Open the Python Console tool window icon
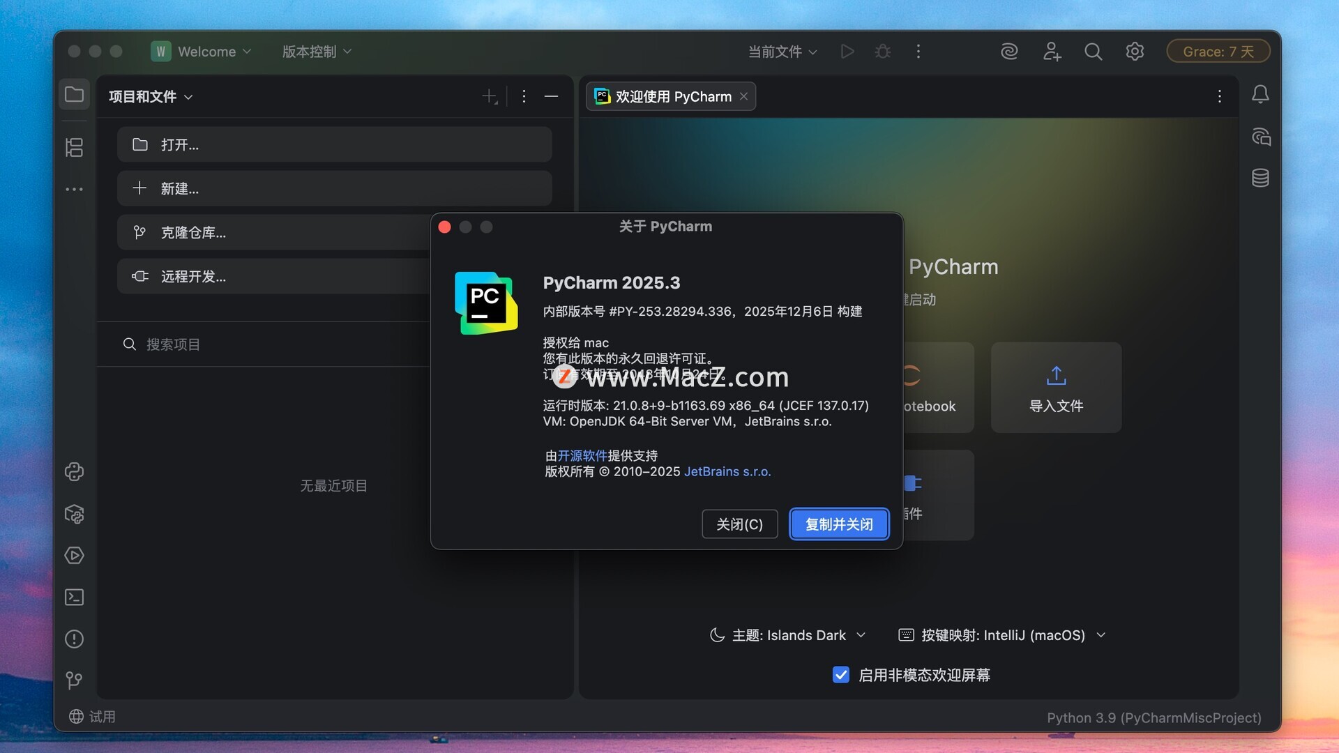 click(x=74, y=472)
